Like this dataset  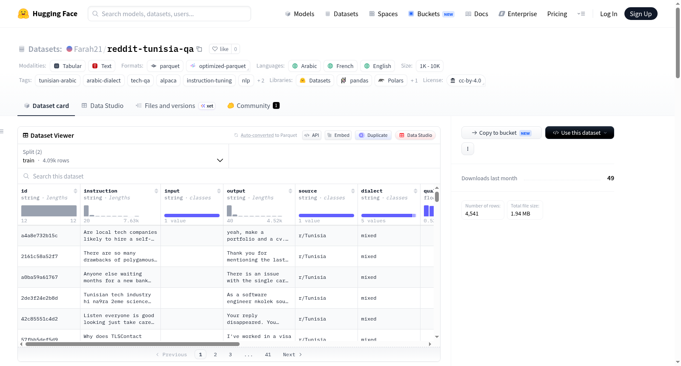(x=220, y=49)
